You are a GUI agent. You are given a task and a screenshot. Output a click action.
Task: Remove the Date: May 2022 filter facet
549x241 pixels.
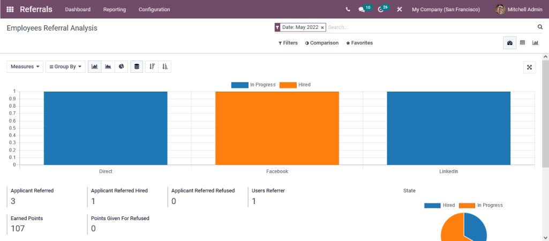coord(322,27)
